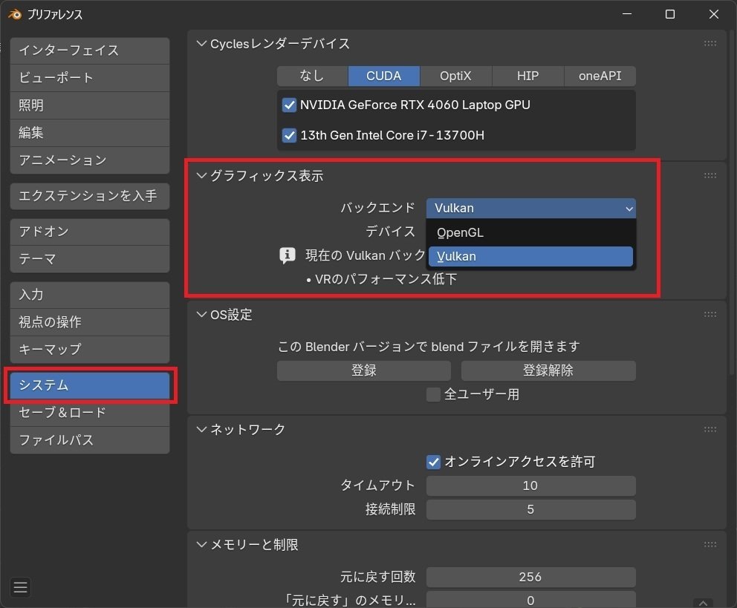Enable the 全ユーザー用 checkbox

click(x=433, y=394)
